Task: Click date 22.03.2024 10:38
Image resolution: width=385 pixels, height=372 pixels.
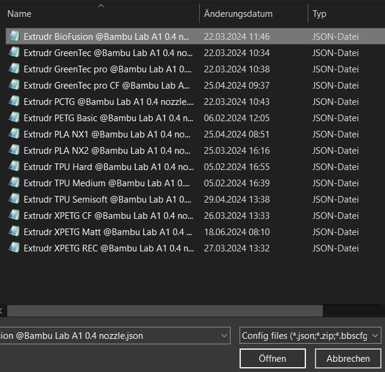Action: pos(237,69)
